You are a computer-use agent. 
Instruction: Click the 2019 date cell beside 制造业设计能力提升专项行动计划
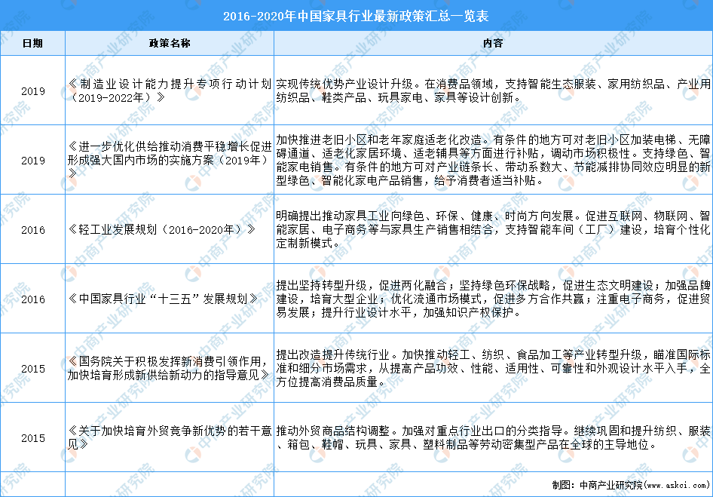tap(32, 91)
